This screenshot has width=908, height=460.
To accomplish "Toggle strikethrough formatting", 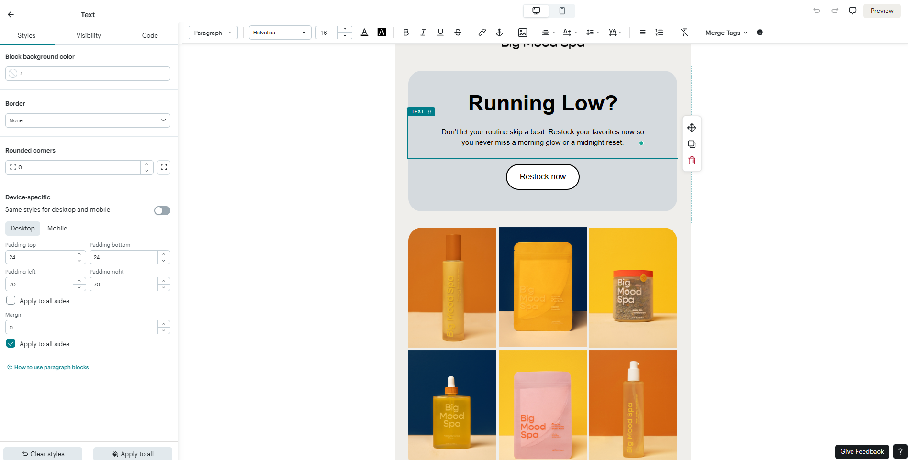I will pos(458,33).
